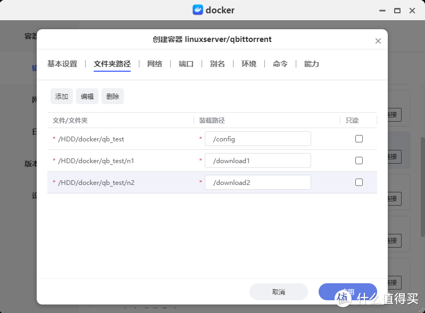Select the 能力 tab
This screenshot has width=425, height=313.
(x=311, y=64)
